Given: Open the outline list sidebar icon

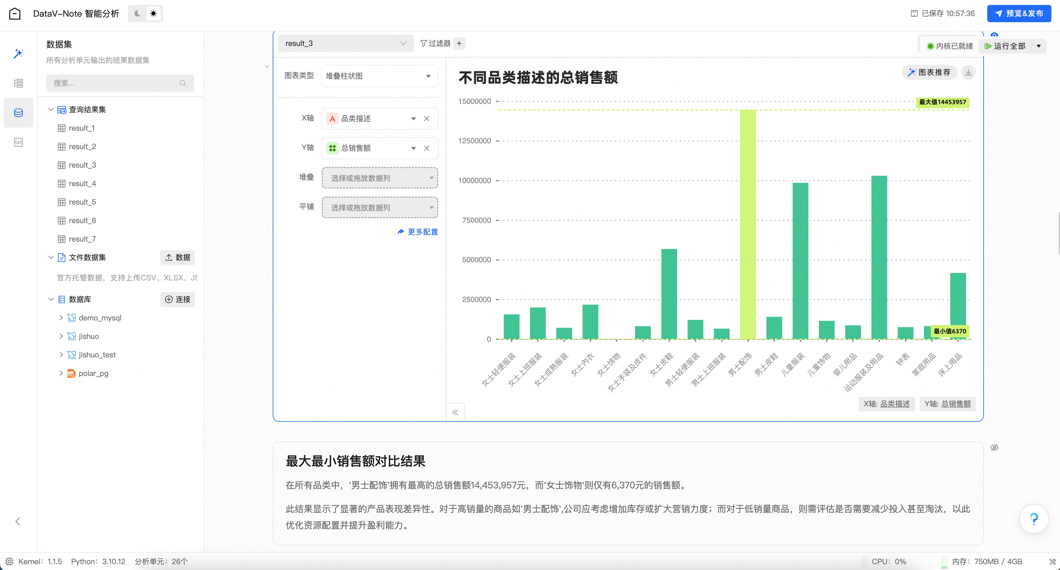Looking at the screenshot, I should pyautogui.click(x=18, y=83).
